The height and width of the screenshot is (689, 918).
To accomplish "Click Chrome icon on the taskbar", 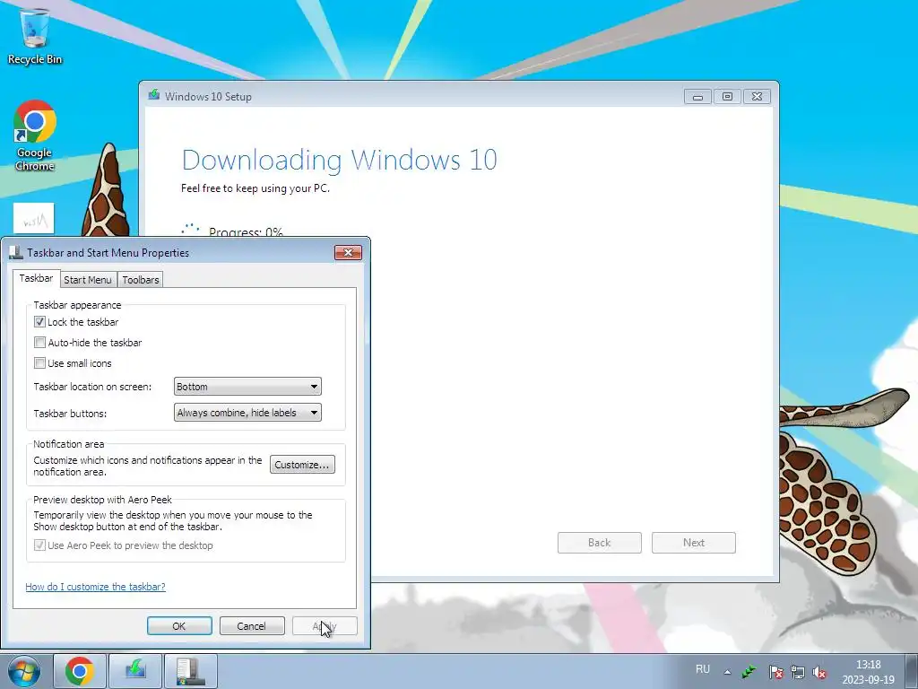I will point(80,671).
